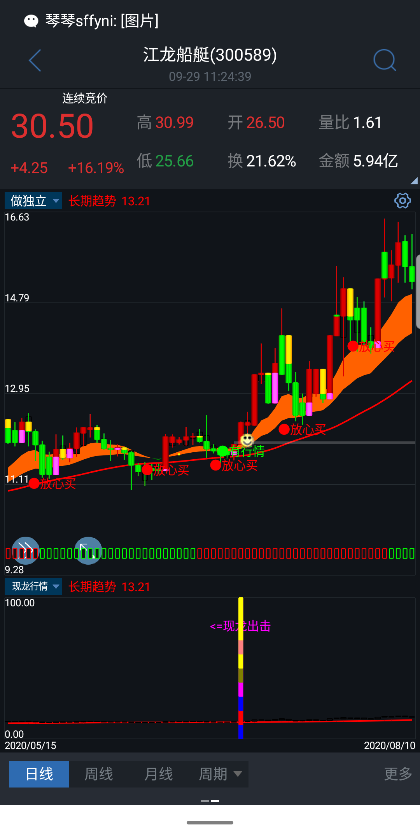The width and height of the screenshot is (420, 840).
Task: Switch to the 日线 daily tab
Action: [39, 774]
